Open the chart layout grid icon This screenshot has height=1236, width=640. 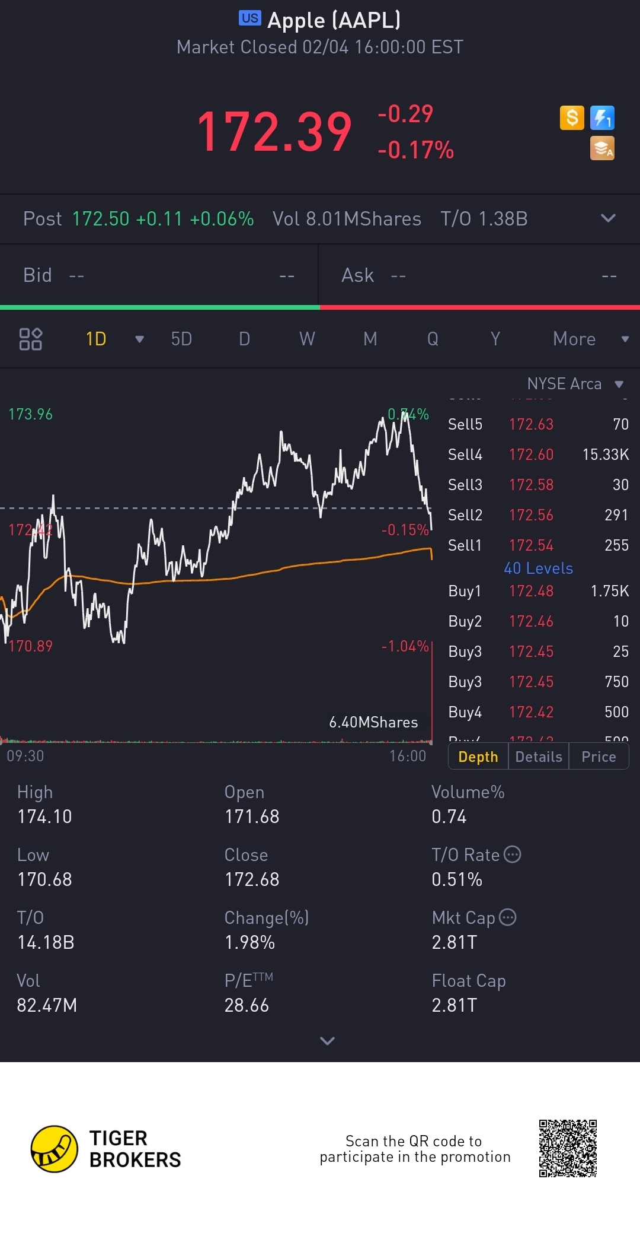point(31,339)
